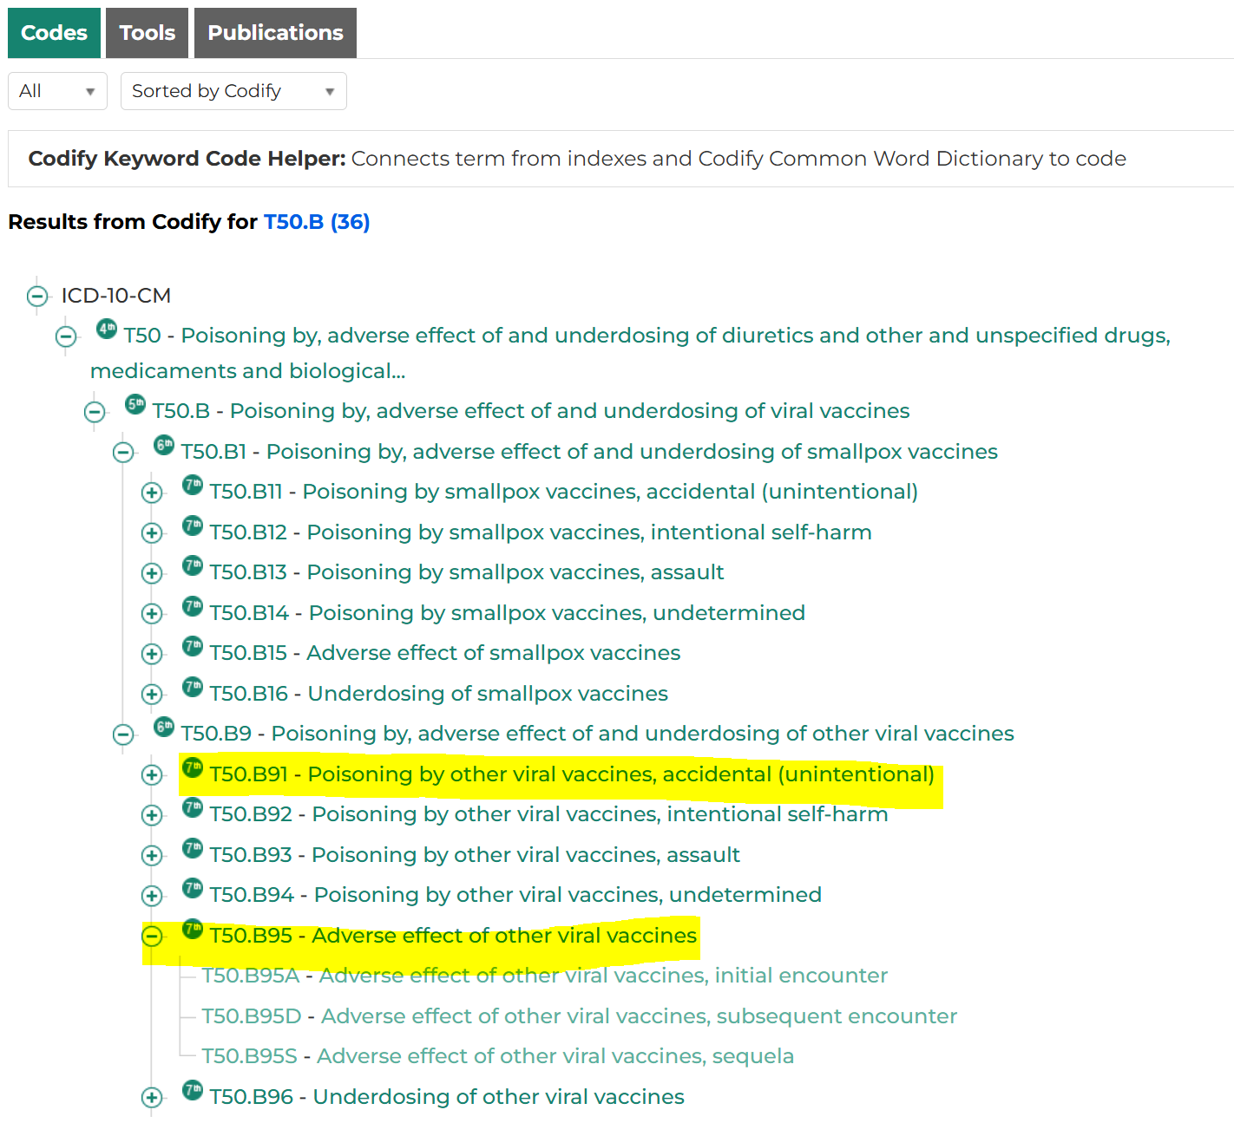Screen dimensions: 1234x1136
Task: Open highlighted T50.B91 accidental poisoning link
Action: [x=572, y=774]
